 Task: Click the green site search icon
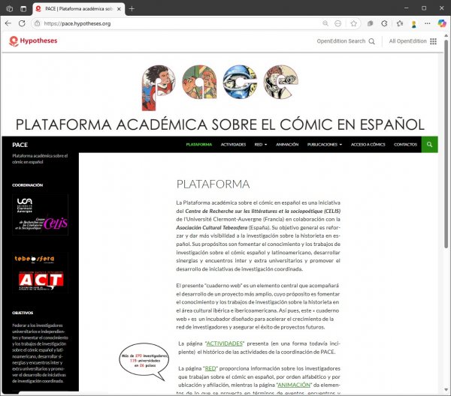click(429, 144)
